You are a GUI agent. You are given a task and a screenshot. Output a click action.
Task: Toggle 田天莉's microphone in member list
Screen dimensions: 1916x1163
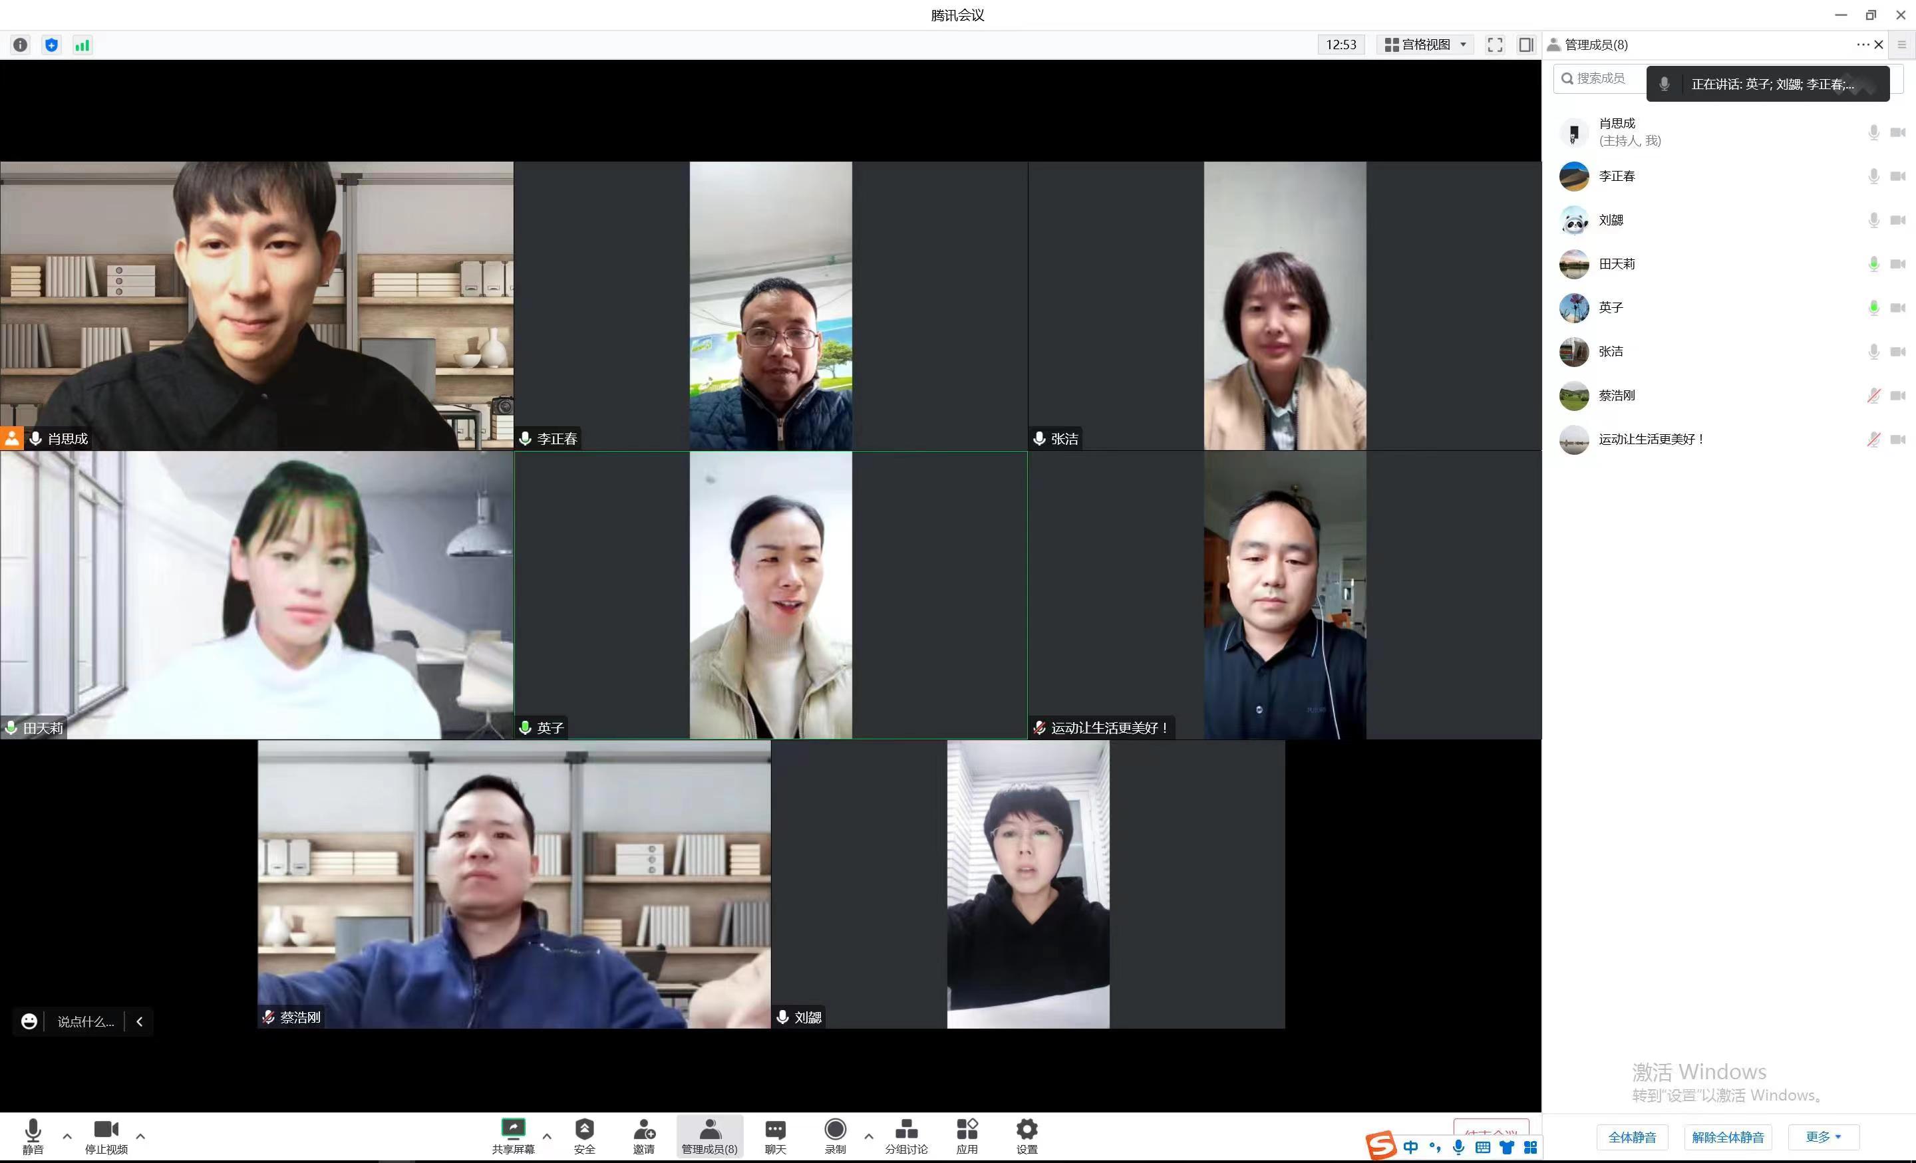coord(1873,265)
